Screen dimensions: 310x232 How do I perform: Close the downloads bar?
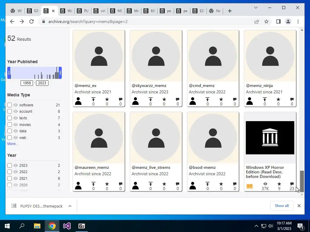tap(299, 206)
